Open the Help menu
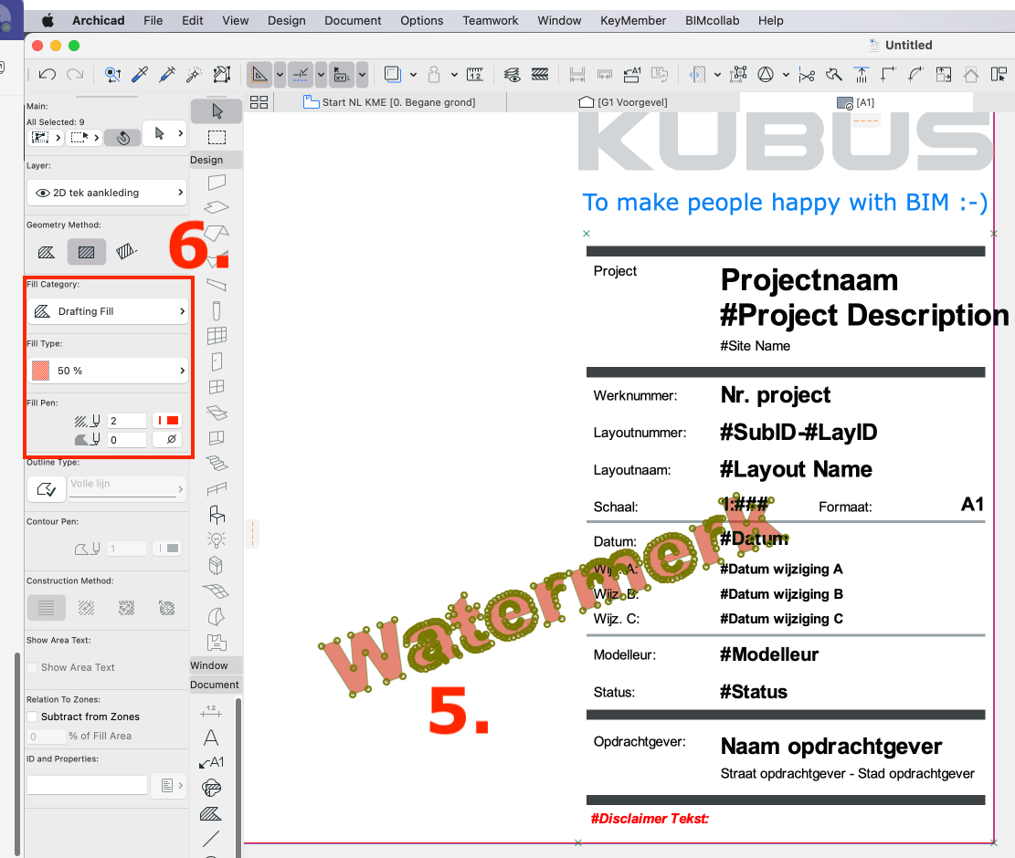 (770, 21)
